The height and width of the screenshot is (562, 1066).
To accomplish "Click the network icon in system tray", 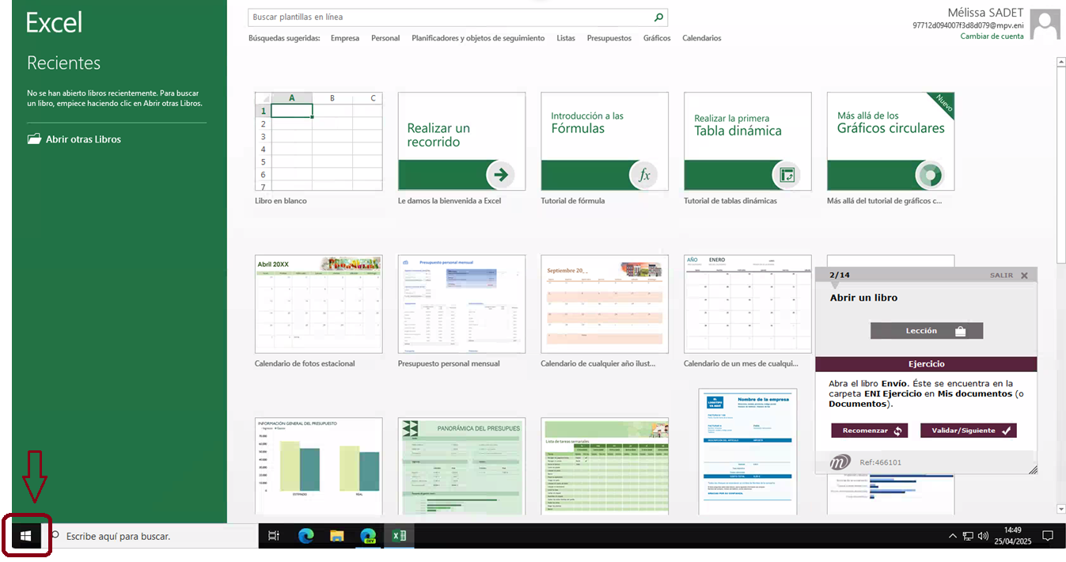I will 968,536.
